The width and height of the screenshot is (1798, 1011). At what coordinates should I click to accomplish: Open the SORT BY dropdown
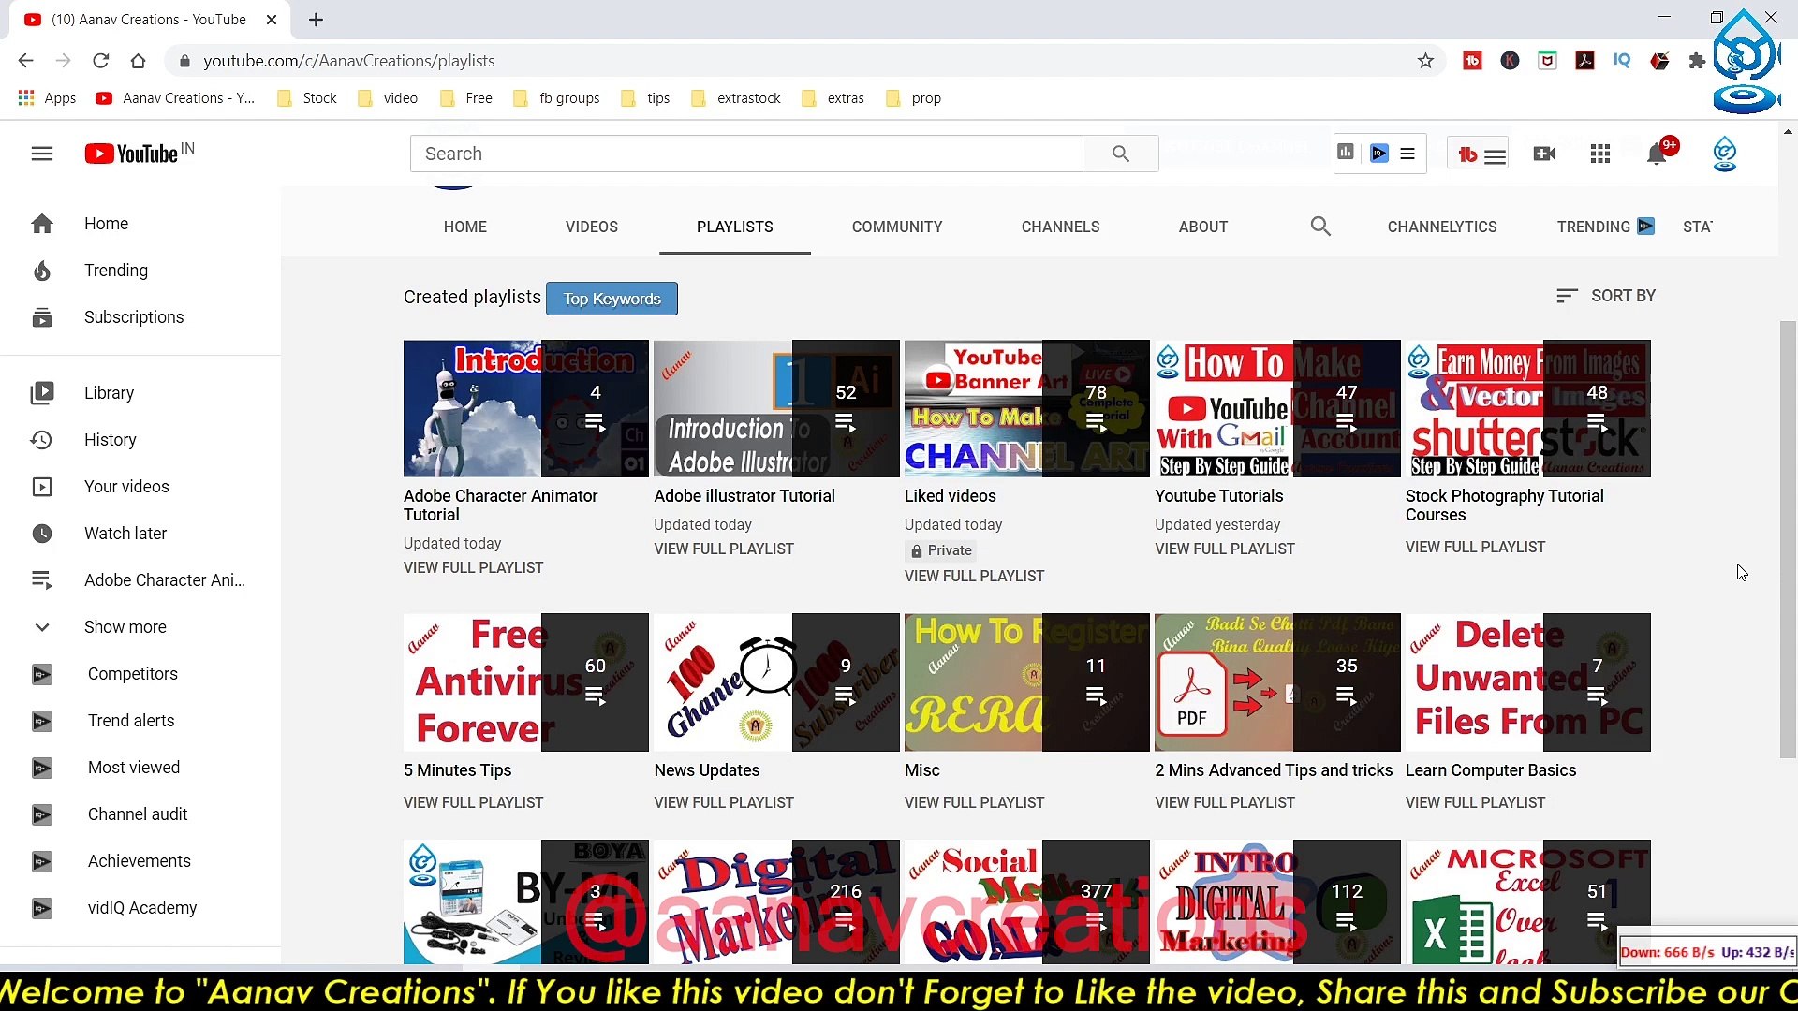tap(1605, 295)
